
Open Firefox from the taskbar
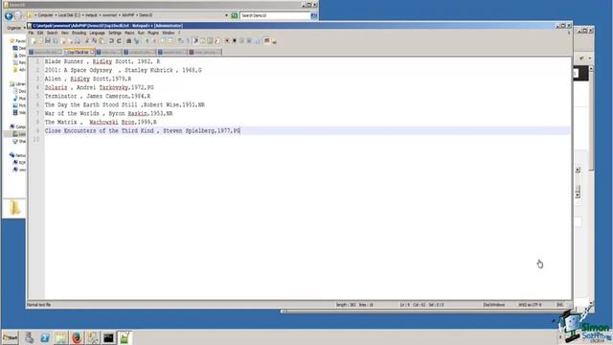(x=77, y=337)
